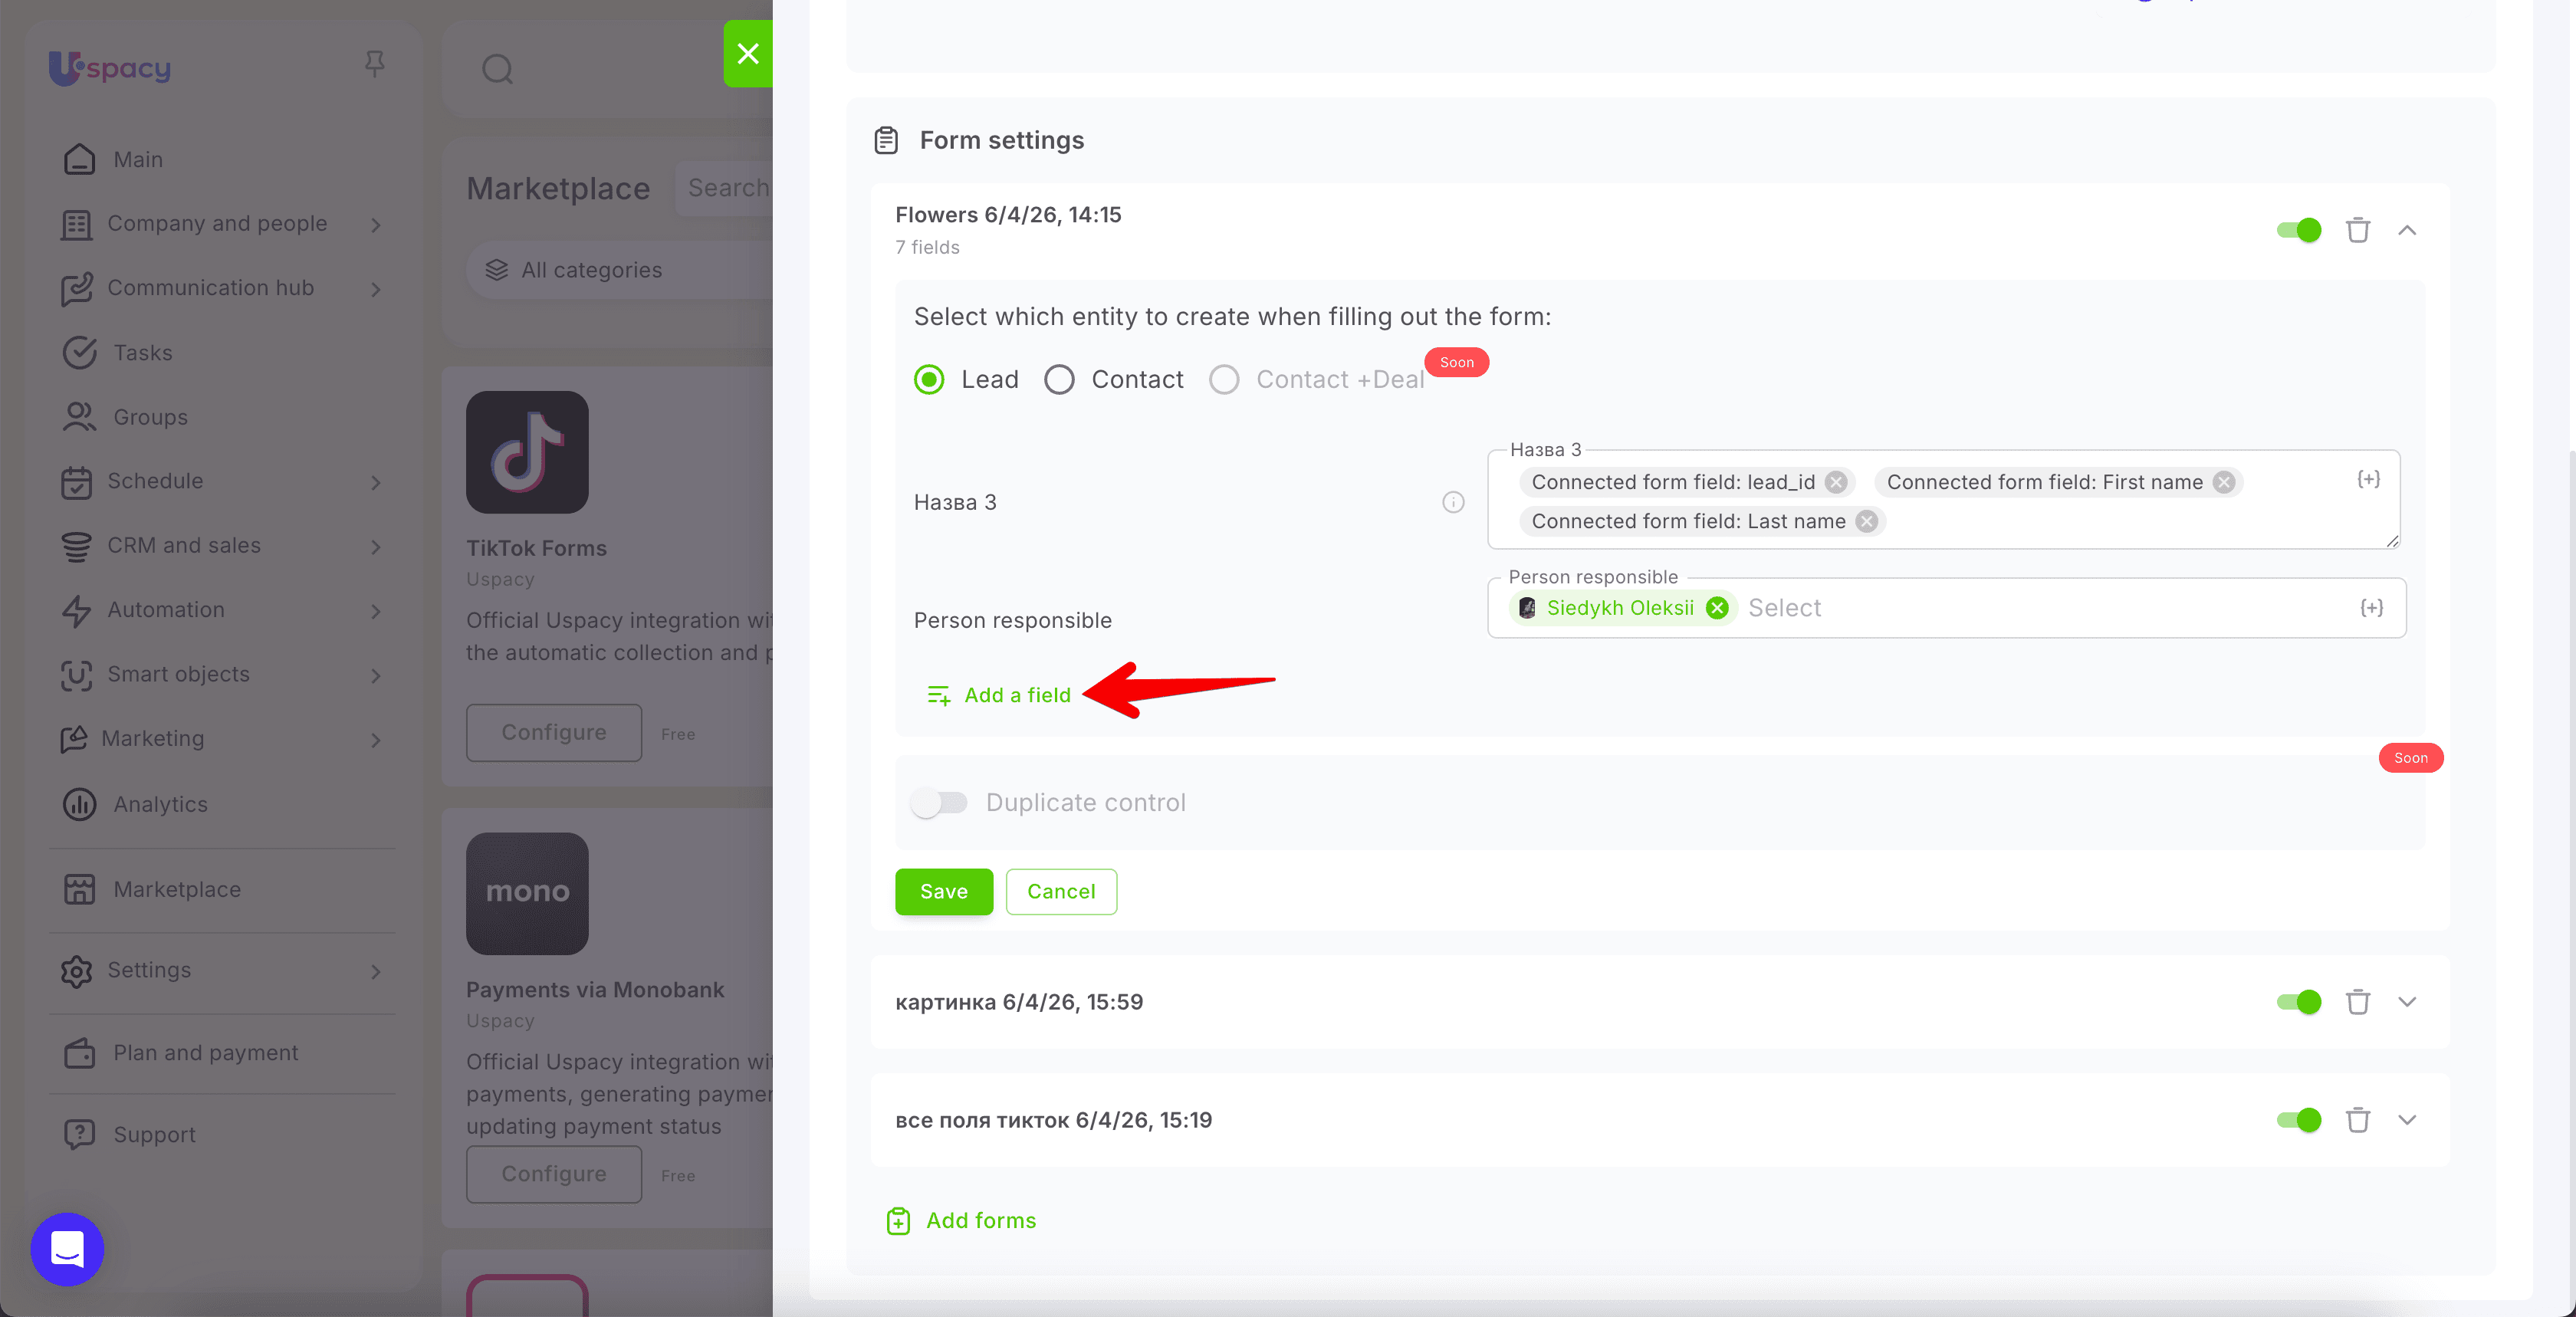Select the Contact +Deal radio button
The height and width of the screenshot is (1317, 2576).
[x=1224, y=379]
